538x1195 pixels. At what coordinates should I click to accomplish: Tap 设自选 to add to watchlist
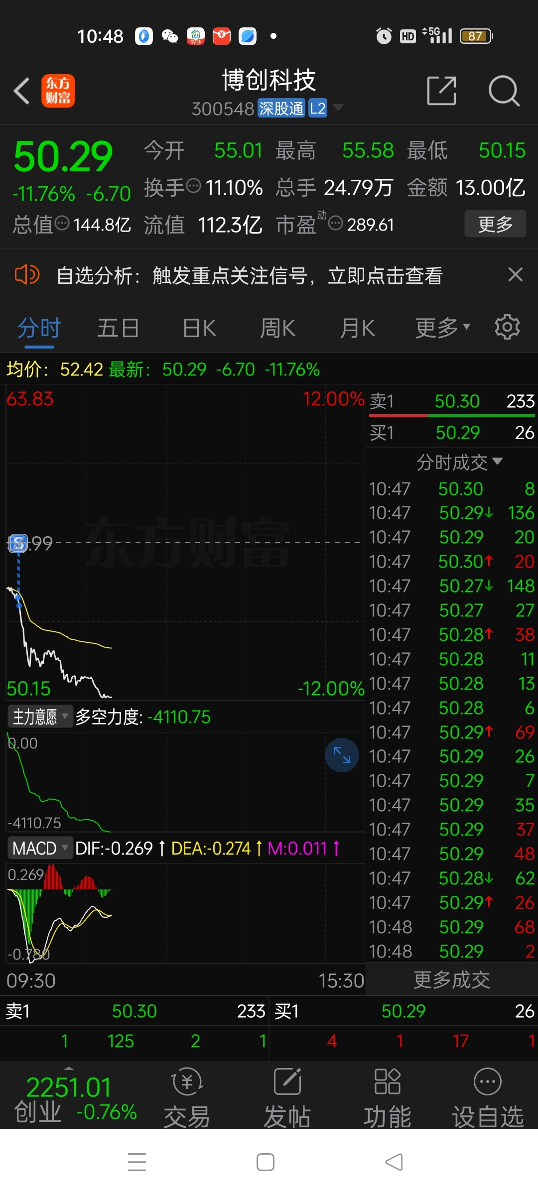(488, 1098)
